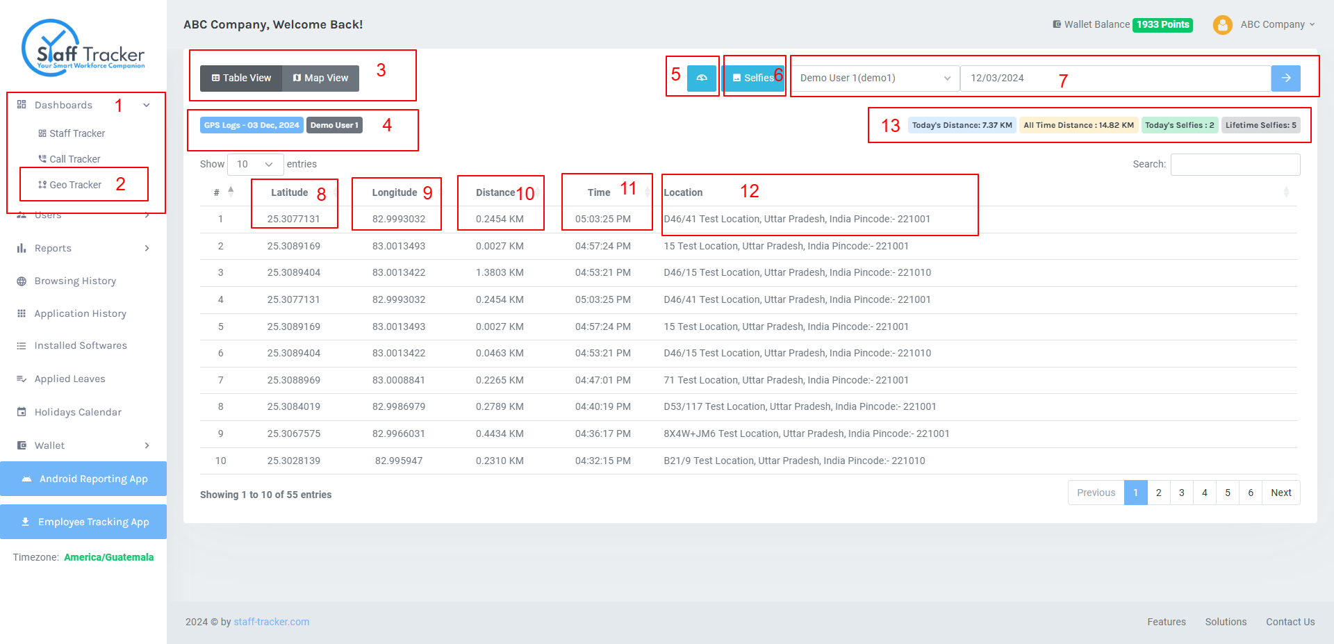Click the blue cloud download icon button
The height and width of the screenshot is (644, 1334).
(x=702, y=79)
